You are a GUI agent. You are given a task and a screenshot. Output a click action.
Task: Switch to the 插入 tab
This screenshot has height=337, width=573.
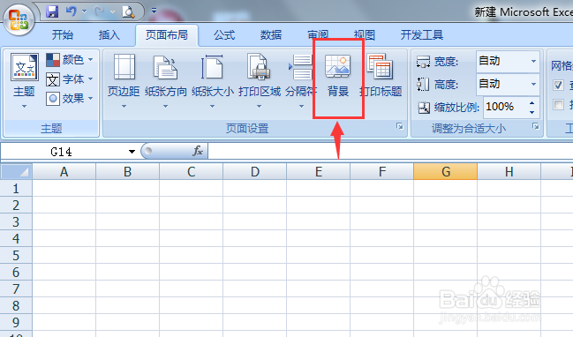[109, 35]
